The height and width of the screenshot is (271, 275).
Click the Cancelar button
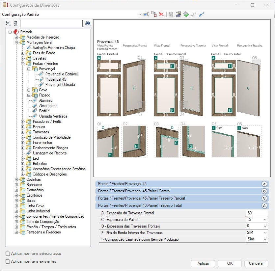pos(256,263)
